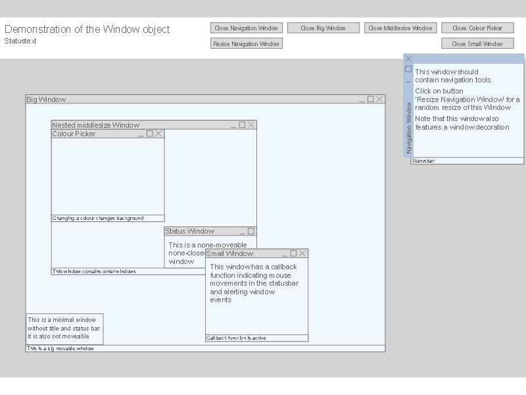This screenshot has width=526, height=395.
Task: Close the Big Window with its X icon
Action: pos(379,99)
